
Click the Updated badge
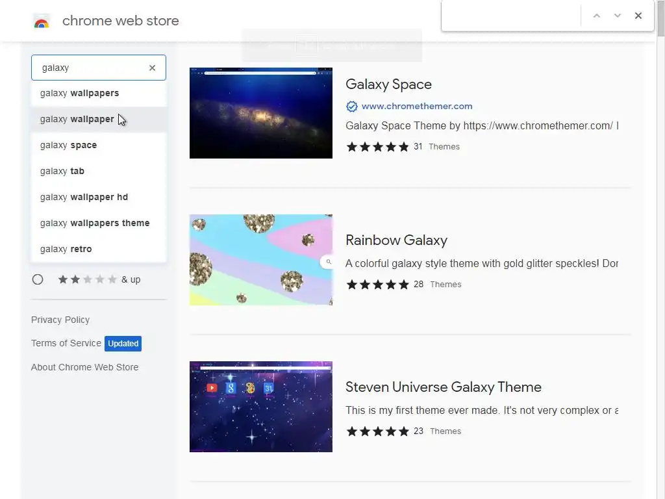point(123,343)
